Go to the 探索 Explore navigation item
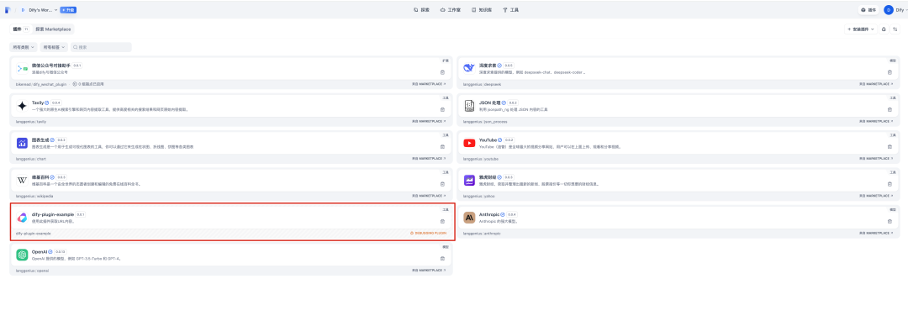Image resolution: width=908 pixels, height=321 pixels. click(x=421, y=10)
